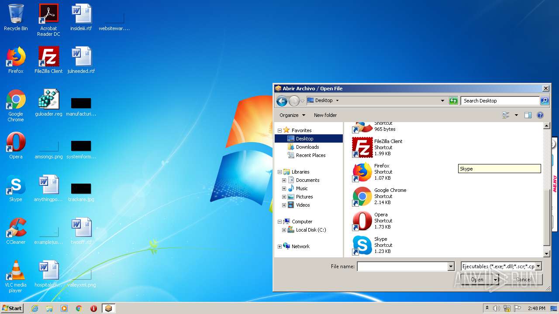The width and height of the screenshot is (559, 314).
Task: Click the file list scrollbar down arrow
Action: point(546,254)
